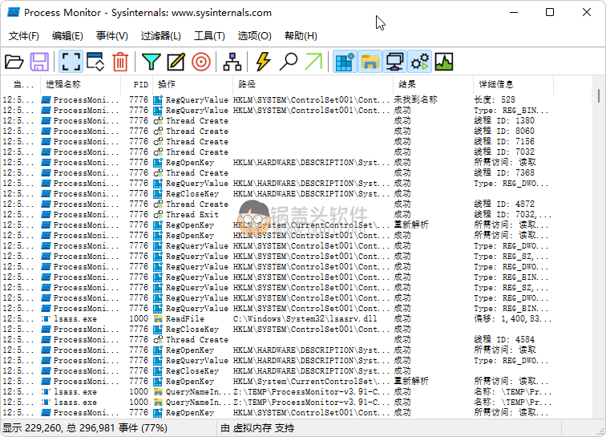Image resolution: width=606 pixels, height=437 pixels.
Task: Click the PID column header
Action: pos(138,84)
